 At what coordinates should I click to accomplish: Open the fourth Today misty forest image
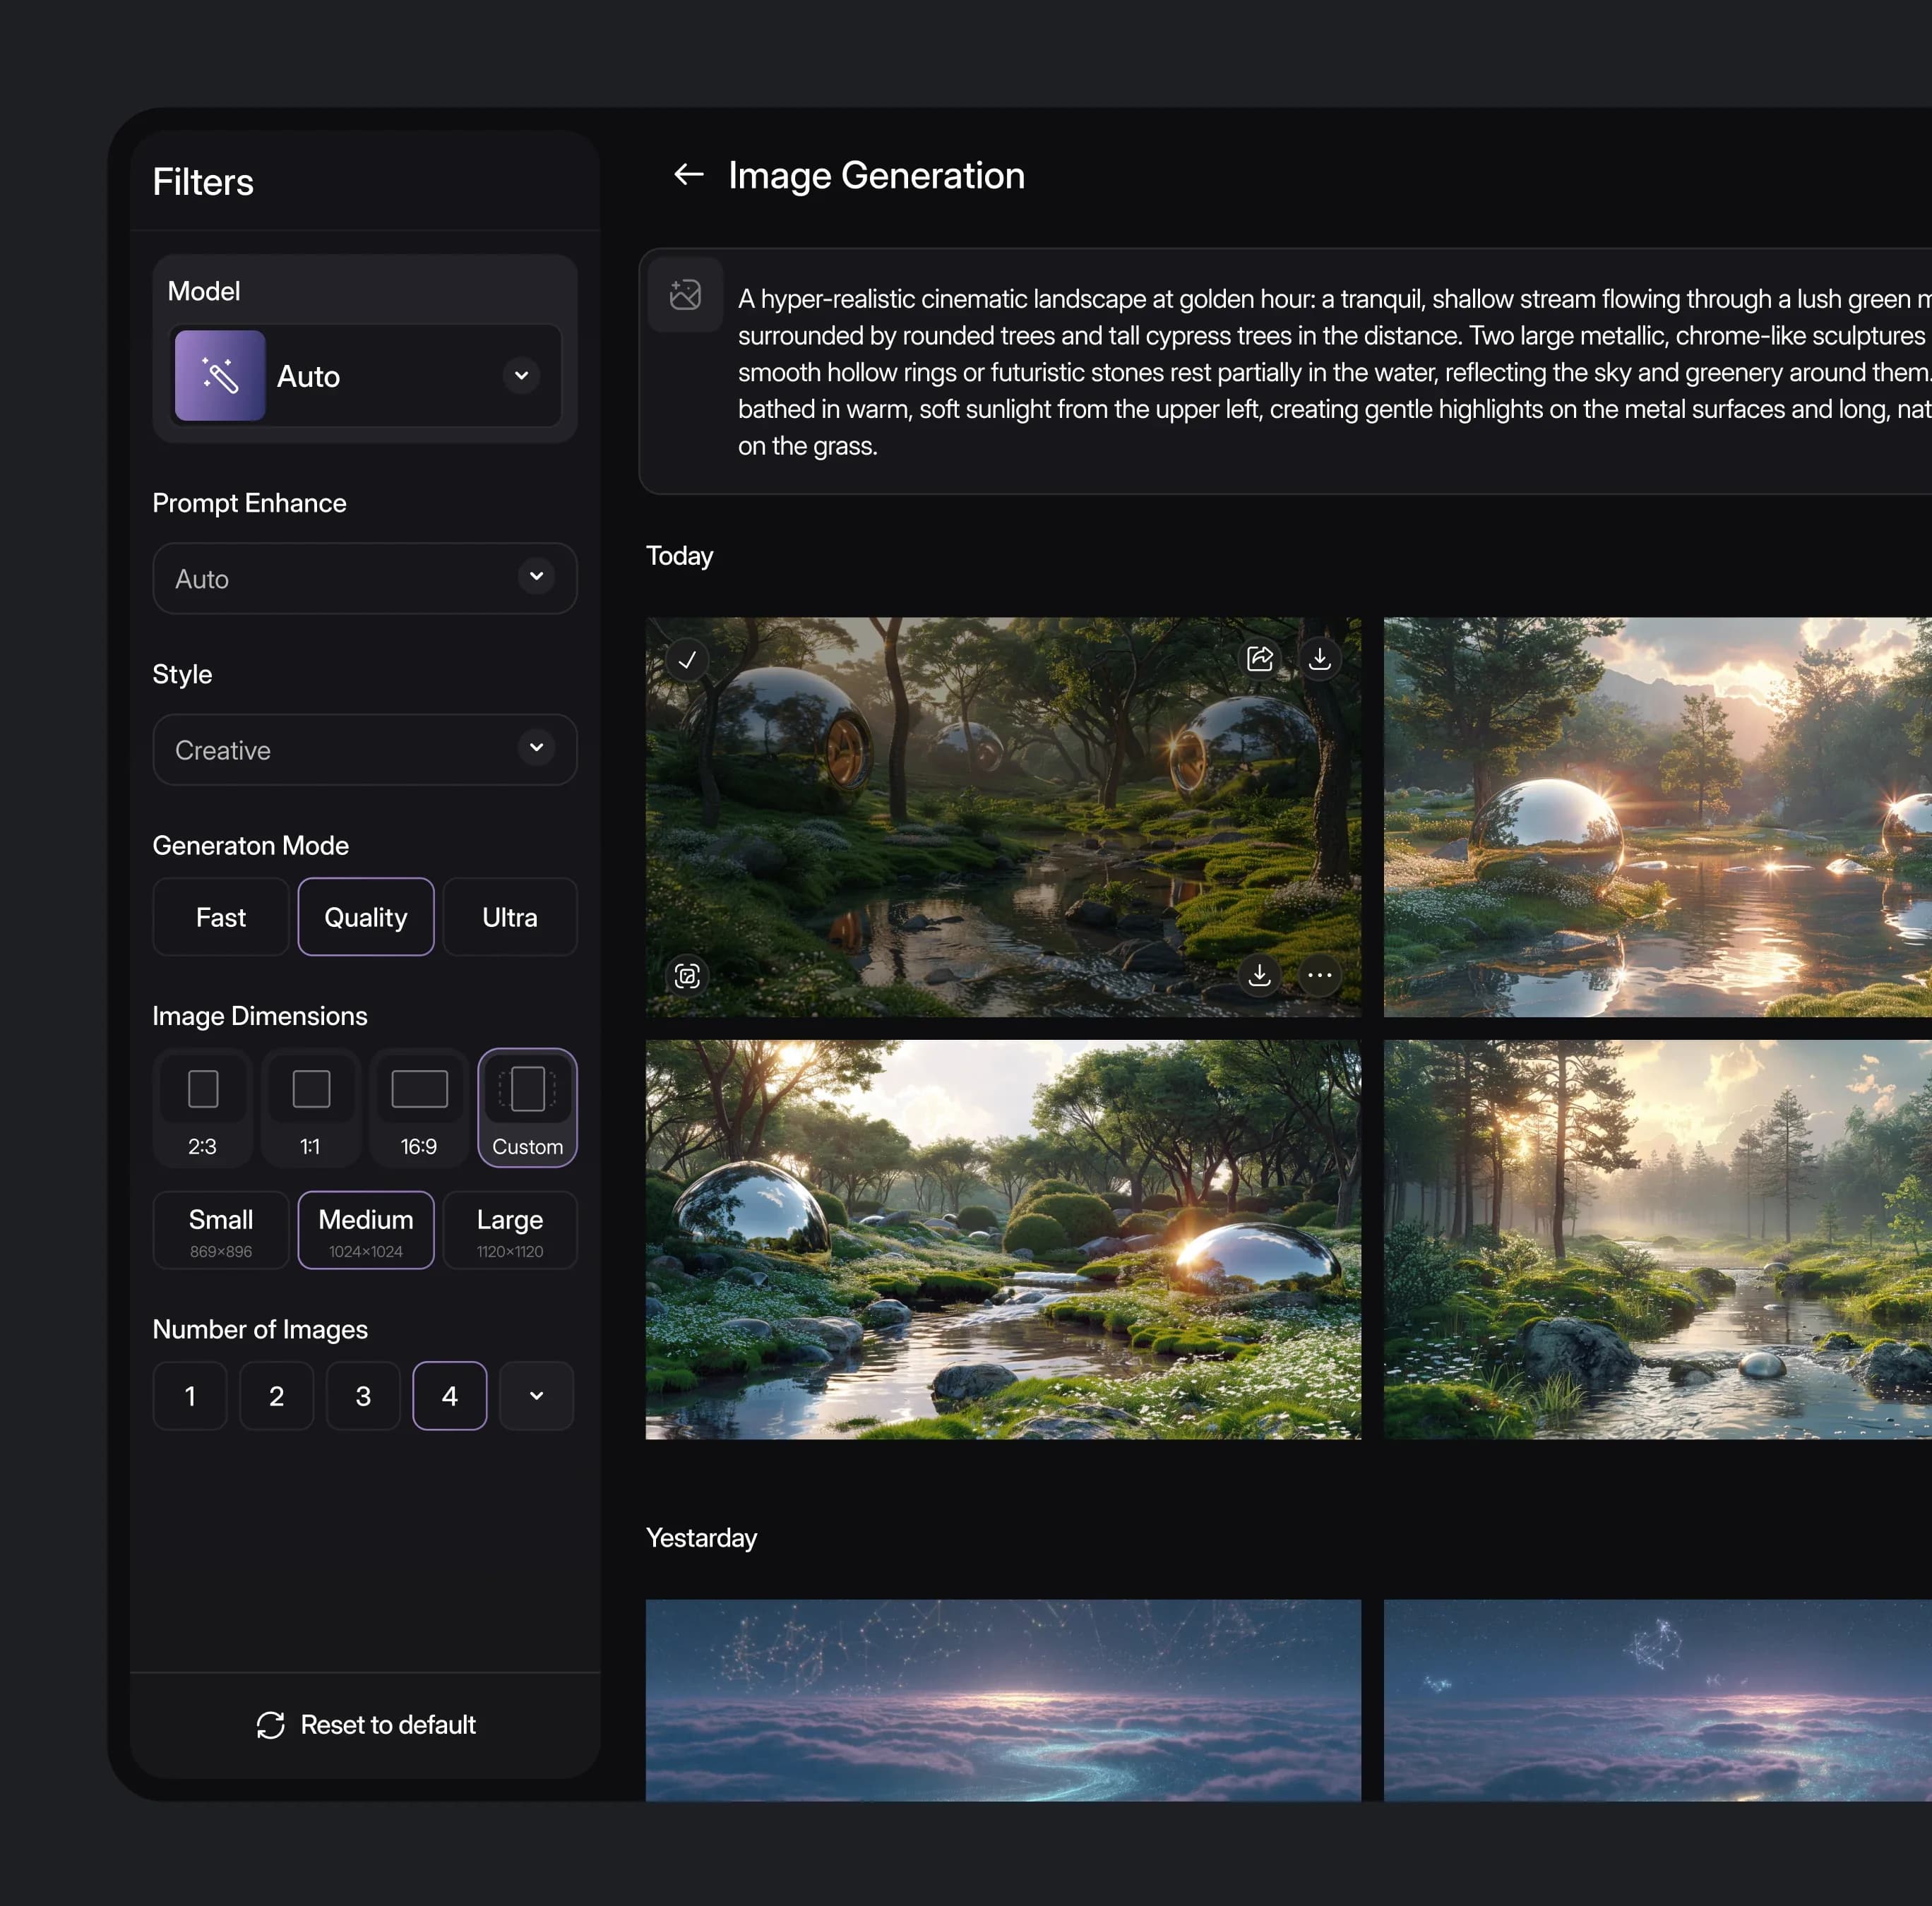(x=1658, y=1240)
